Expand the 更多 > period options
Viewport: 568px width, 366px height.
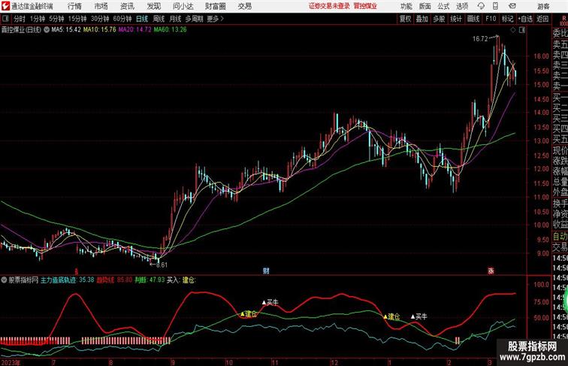tap(215, 19)
